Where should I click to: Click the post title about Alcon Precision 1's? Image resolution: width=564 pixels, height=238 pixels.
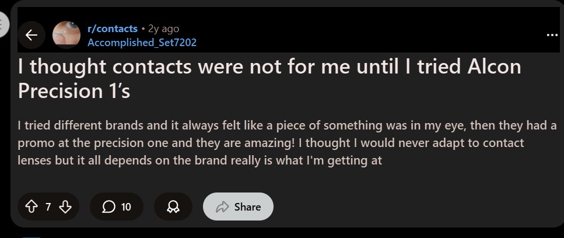(x=269, y=79)
